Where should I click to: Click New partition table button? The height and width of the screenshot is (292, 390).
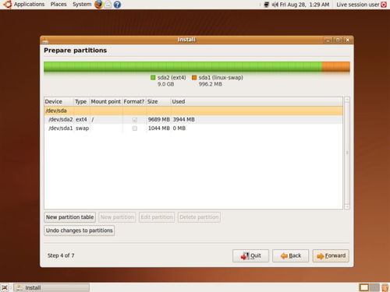[x=70, y=217]
